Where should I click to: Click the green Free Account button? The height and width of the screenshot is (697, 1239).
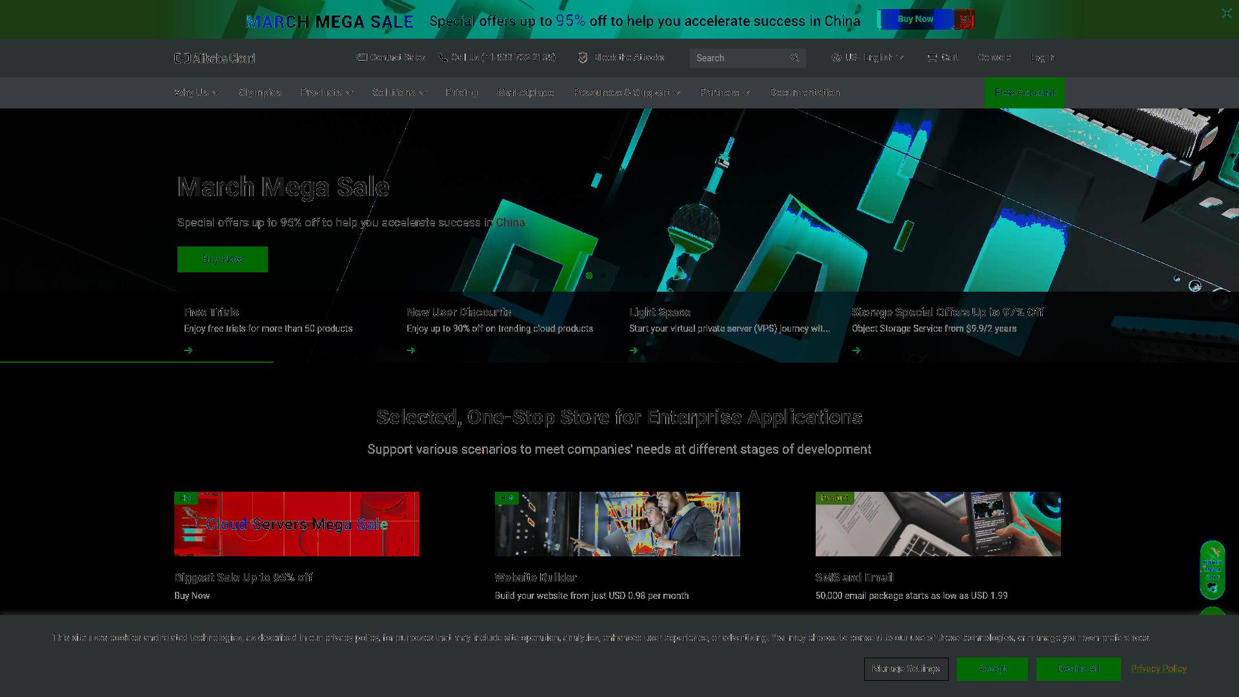tap(1024, 93)
